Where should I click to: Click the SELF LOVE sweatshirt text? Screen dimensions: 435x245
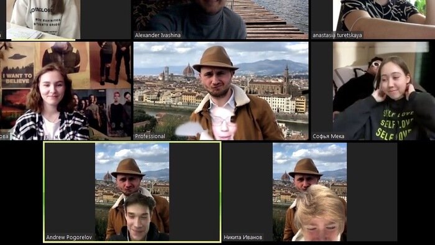[395, 124]
